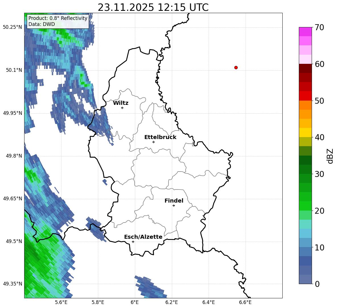Click the Ettelbruck city label
Image resolution: width=337 pixels, height=308 pixels.
click(160, 137)
